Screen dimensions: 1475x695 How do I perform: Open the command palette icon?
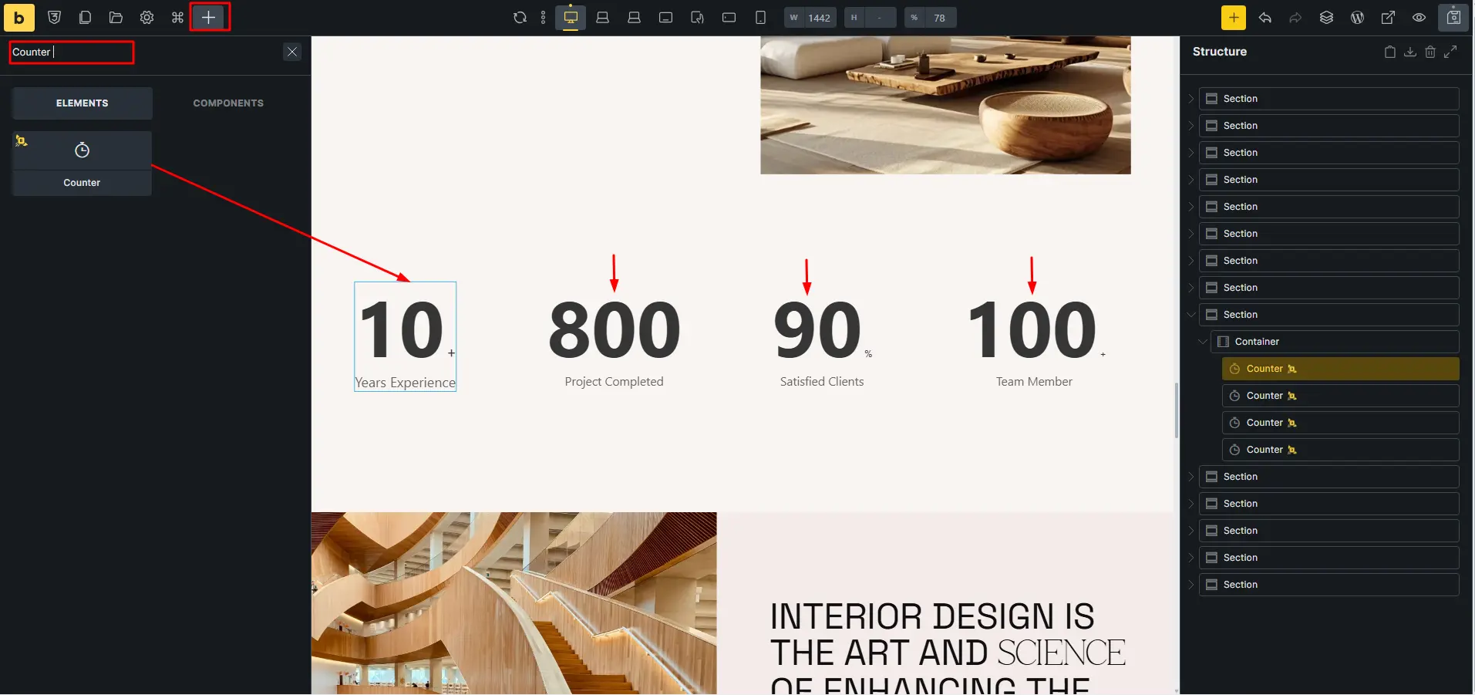coord(177,17)
